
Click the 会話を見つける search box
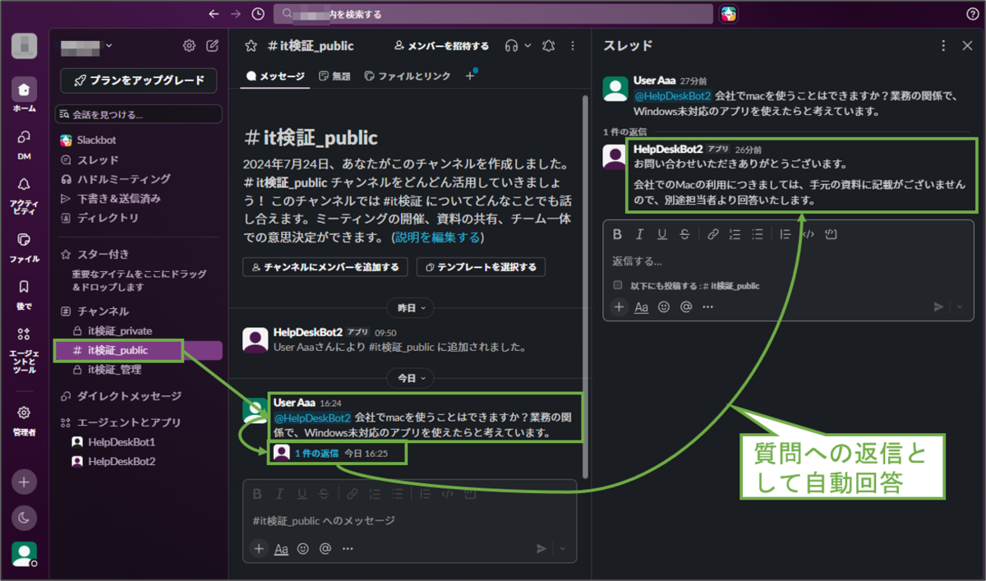139,114
